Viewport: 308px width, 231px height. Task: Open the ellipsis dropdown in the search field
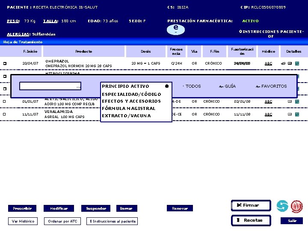(x=78, y=86)
